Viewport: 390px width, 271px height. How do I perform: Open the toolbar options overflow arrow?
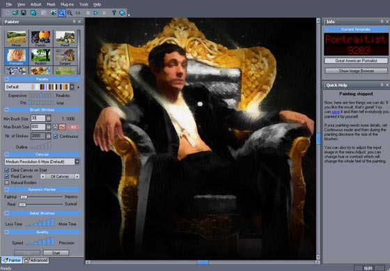(x=129, y=15)
